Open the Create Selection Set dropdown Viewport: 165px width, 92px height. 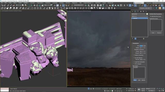79,5
